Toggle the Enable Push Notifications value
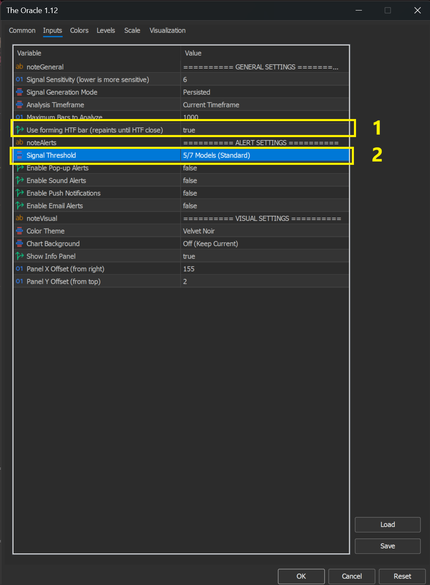The height and width of the screenshot is (585, 430). point(265,193)
